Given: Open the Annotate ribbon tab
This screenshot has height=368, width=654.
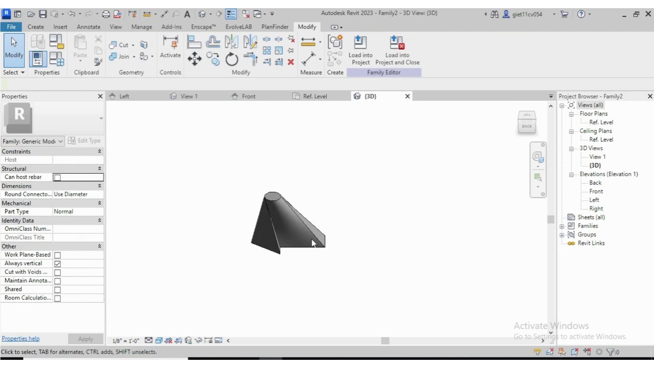Looking at the screenshot, I should (x=88, y=27).
